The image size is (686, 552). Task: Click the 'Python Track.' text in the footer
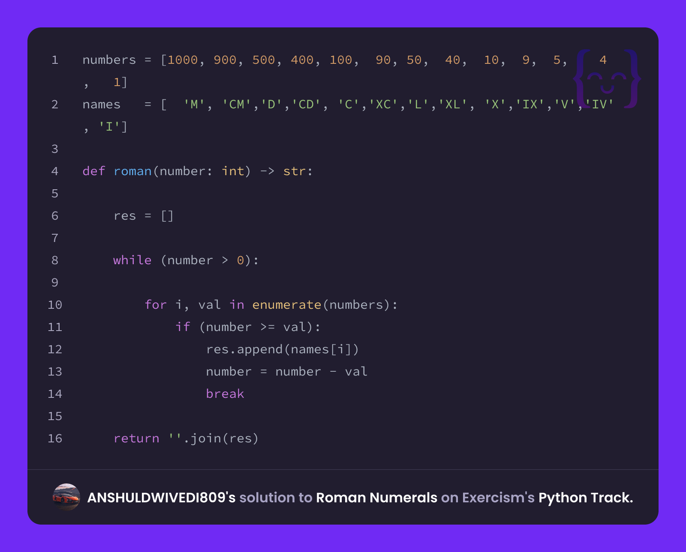pyautogui.click(x=586, y=498)
